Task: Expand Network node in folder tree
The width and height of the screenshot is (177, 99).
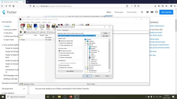Action: 85,69
